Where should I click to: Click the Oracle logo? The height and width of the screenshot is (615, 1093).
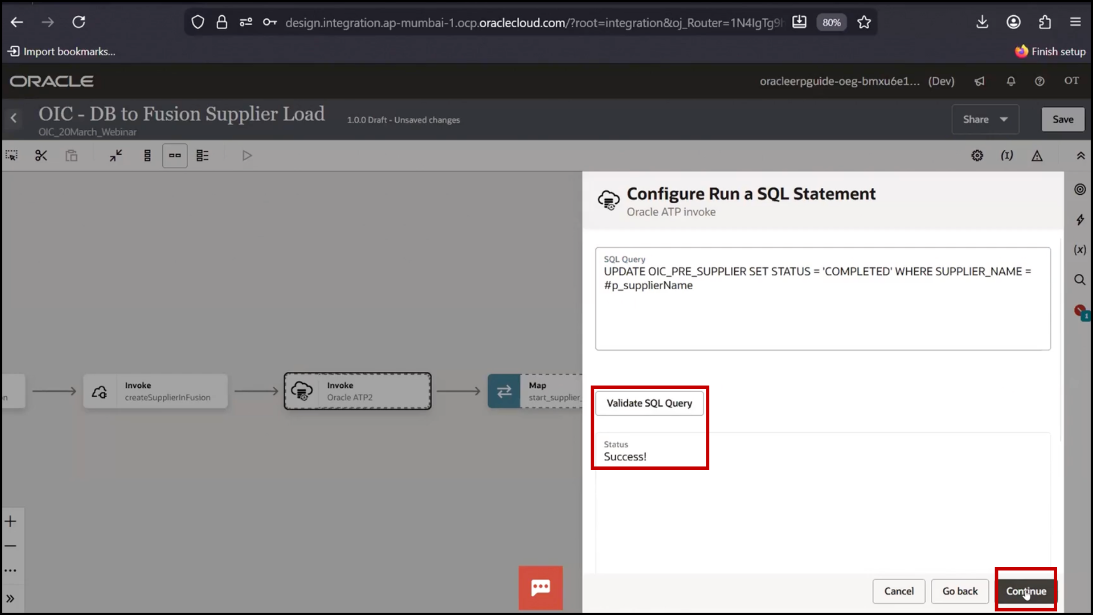[52, 81]
